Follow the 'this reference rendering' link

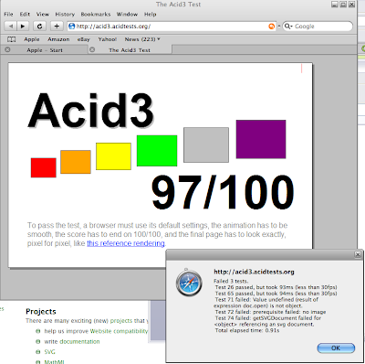tap(126, 243)
